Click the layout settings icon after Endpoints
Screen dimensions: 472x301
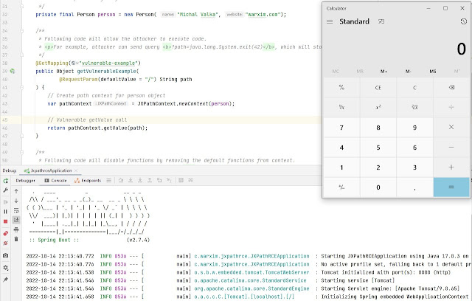108,180
